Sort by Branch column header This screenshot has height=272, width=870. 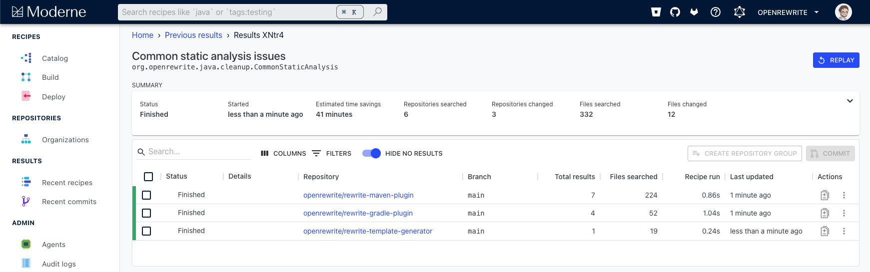tap(479, 177)
